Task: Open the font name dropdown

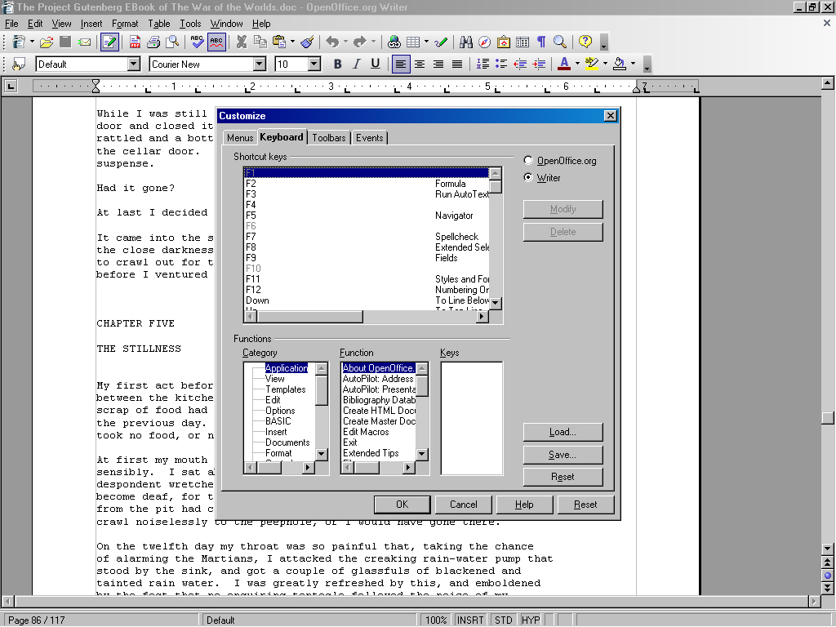Action: point(259,64)
